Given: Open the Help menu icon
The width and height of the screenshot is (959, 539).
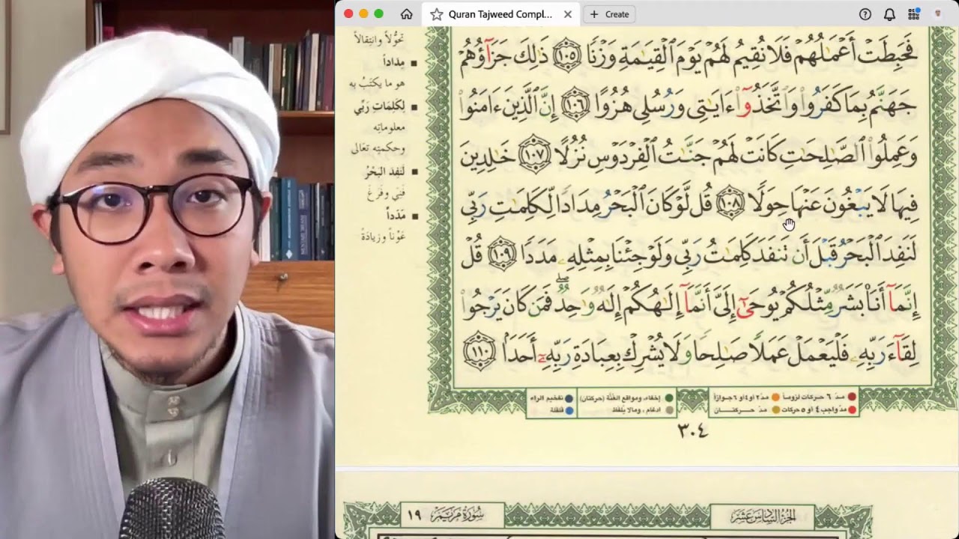Looking at the screenshot, I should click(865, 14).
